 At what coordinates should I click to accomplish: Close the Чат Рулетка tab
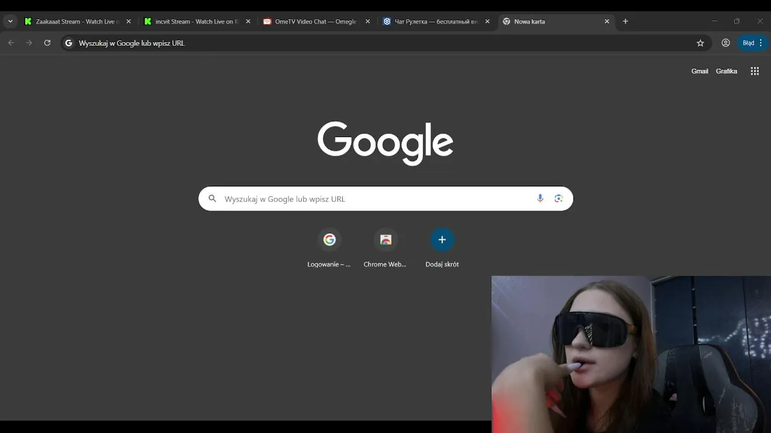[x=487, y=22]
